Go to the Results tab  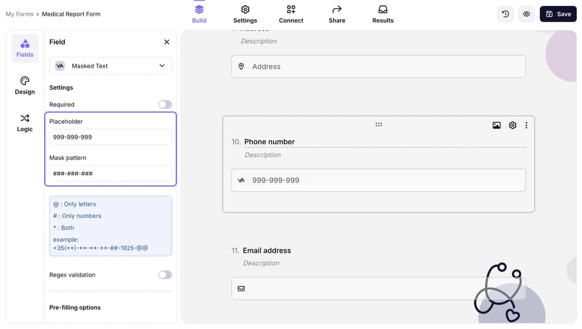[x=382, y=15]
